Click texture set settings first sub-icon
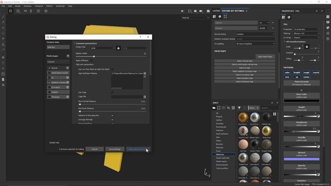The image size is (331, 186). click(x=214, y=17)
